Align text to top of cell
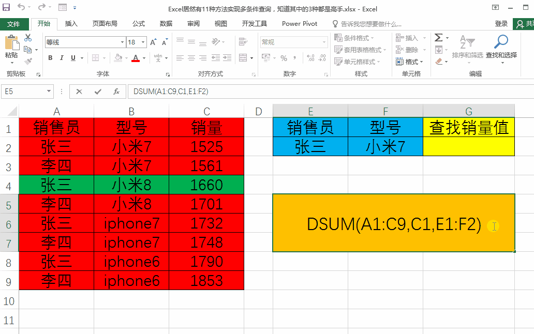Image resolution: width=534 pixels, height=334 pixels. click(x=180, y=41)
